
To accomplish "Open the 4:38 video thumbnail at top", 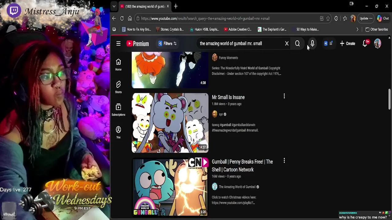I will 170,70.
